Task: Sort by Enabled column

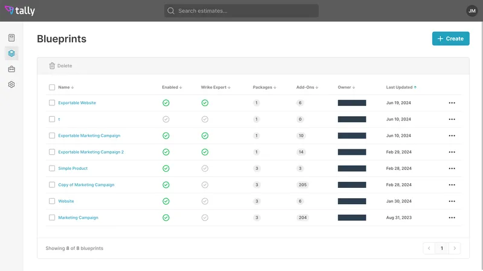Action: pyautogui.click(x=172, y=87)
